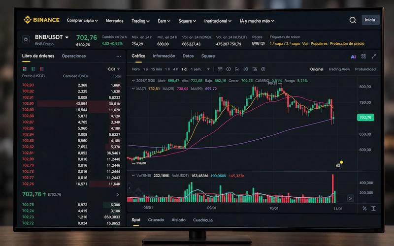The height and width of the screenshot is (246, 394).
Task: Open IA y mucho más dropdown
Action: [x=257, y=21]
